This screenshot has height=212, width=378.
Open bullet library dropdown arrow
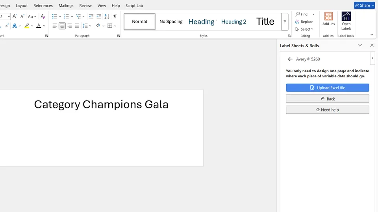(x=60, y=16)
